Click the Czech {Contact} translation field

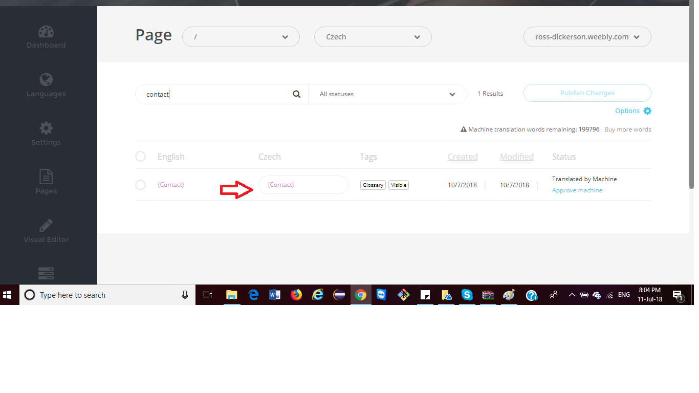coord(303,185)
